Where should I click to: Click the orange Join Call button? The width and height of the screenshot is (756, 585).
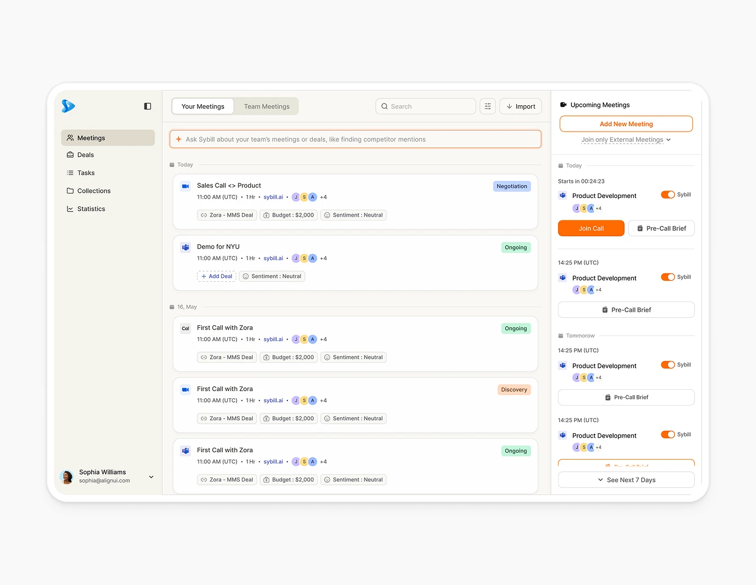(591, 228)
